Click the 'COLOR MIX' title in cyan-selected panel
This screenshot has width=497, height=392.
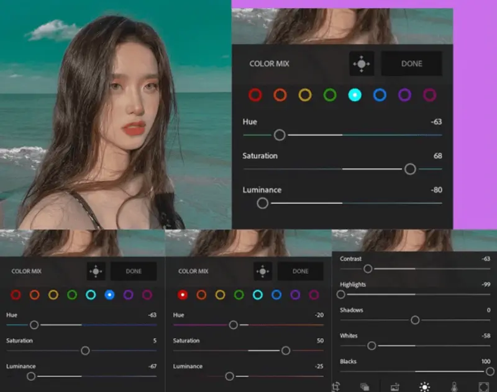coord(269,64)
